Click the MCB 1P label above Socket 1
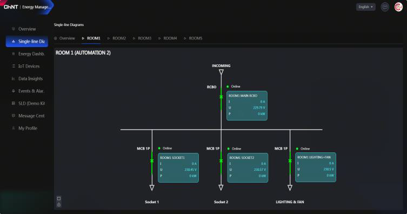407x214 pixels. click(x=143, y=149)
